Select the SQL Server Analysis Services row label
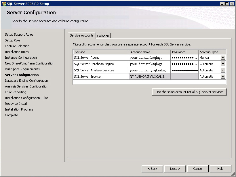236x177 pixels. click(94, 70)
